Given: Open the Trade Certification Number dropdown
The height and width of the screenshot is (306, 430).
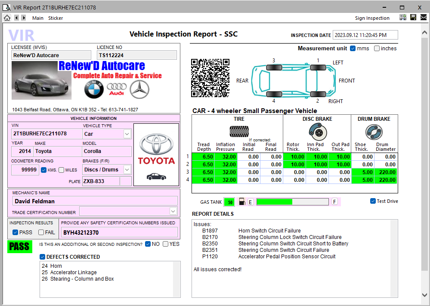Looking at the screenshot, I should (173, 211).
